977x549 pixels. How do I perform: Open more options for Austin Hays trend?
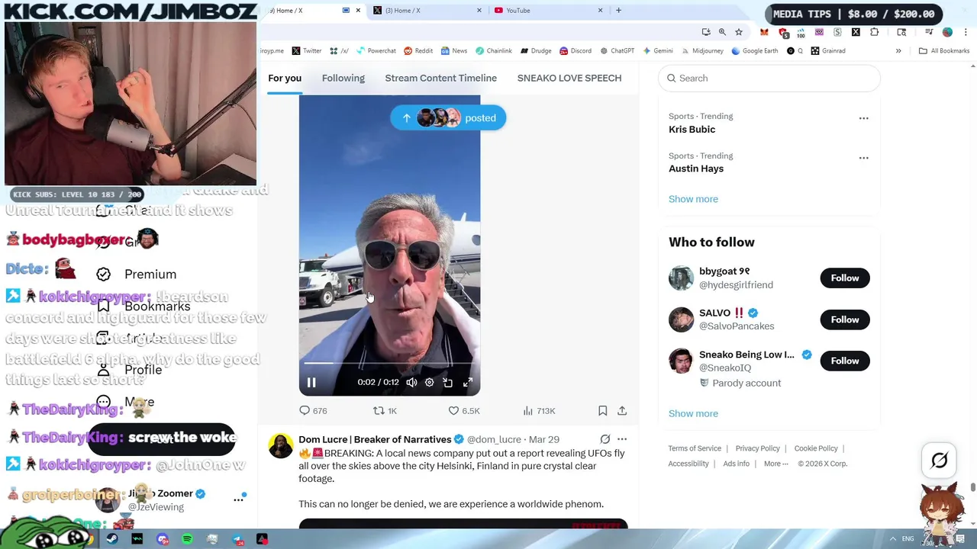click(863, 158)
